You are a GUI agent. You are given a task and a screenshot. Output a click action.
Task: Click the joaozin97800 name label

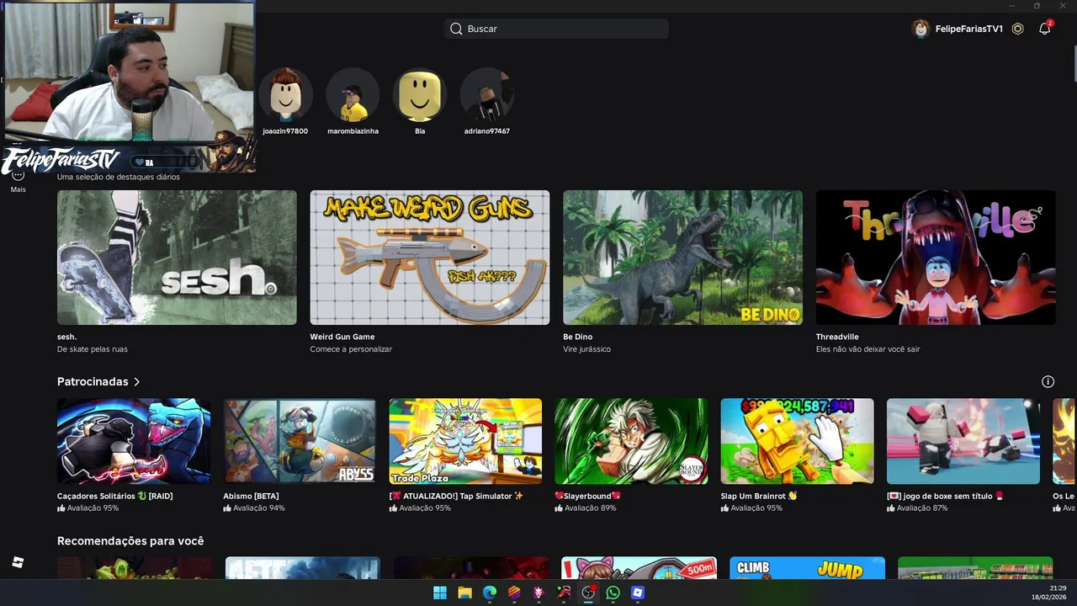click(285, 131)
